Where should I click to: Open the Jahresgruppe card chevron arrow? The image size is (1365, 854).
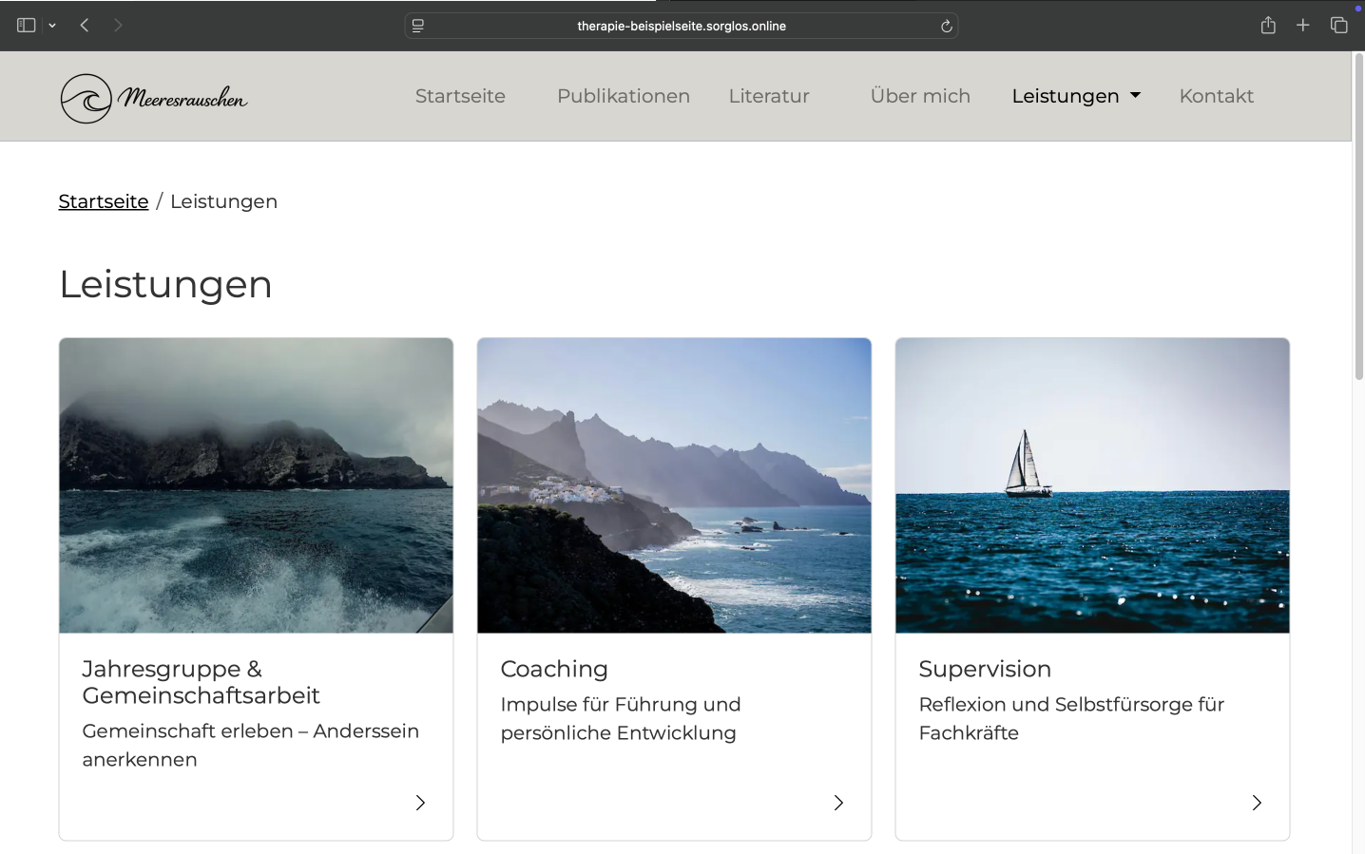pos(420,803)
